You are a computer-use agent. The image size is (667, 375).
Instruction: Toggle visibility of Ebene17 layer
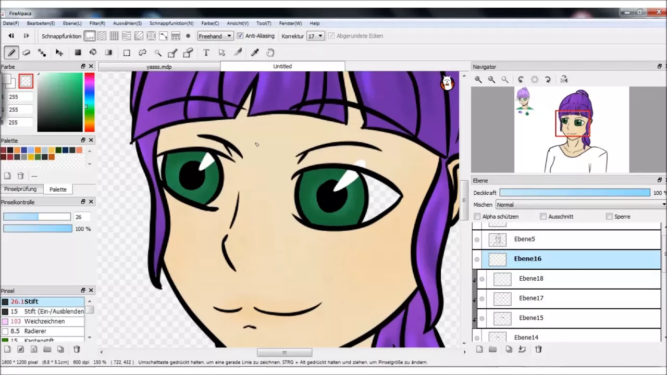pos(481,299)
